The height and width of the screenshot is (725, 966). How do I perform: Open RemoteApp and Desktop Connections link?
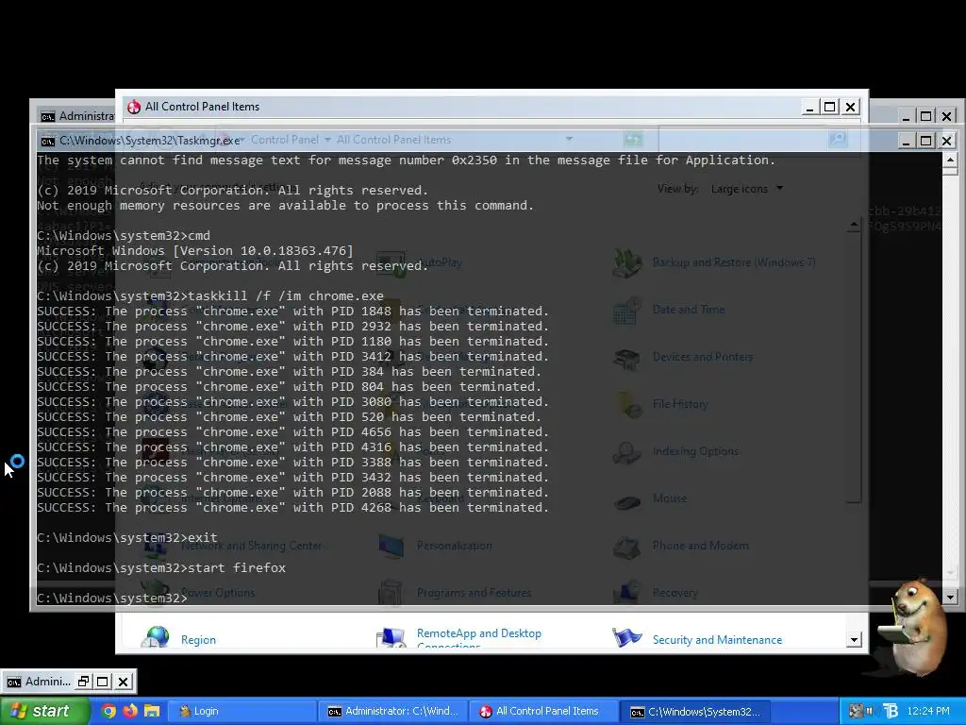pos(478,639)
